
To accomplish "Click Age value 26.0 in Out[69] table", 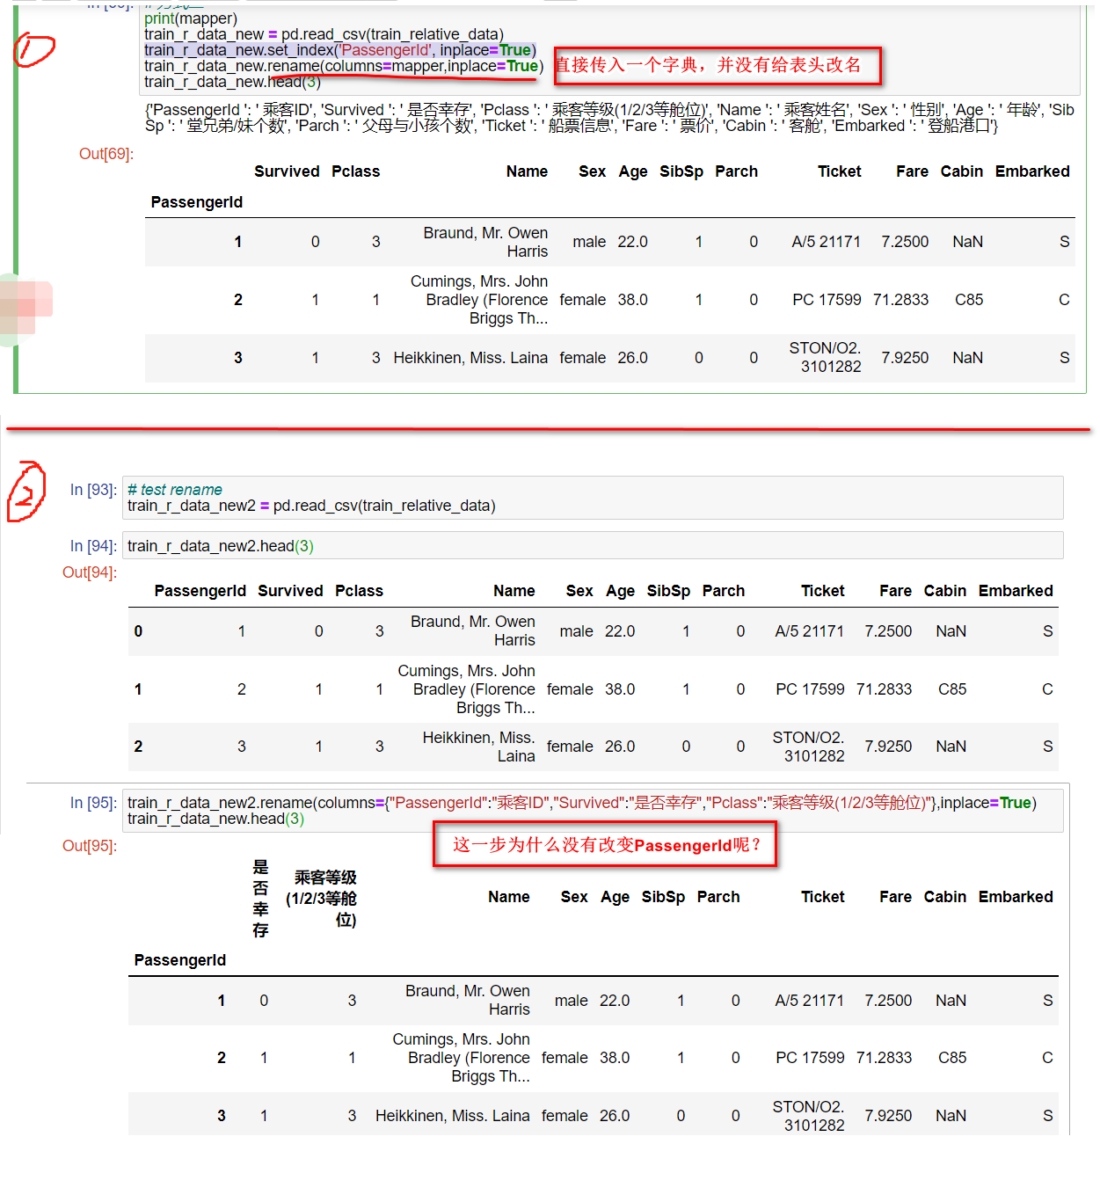I will 632,358.
